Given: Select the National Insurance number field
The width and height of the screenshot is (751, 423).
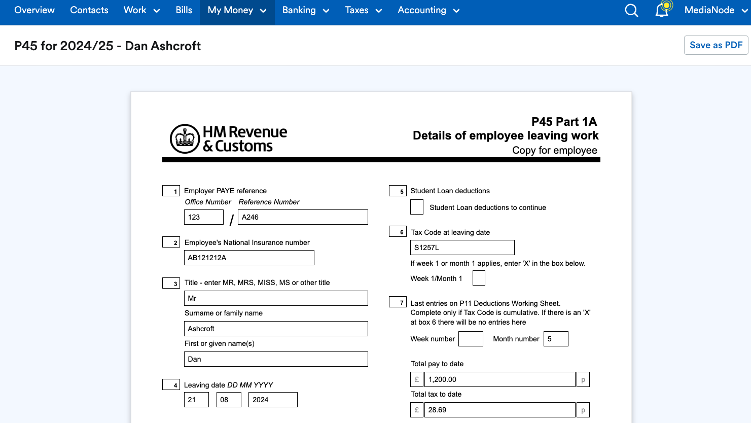Looking at the screenshot, I should point(249,258).
